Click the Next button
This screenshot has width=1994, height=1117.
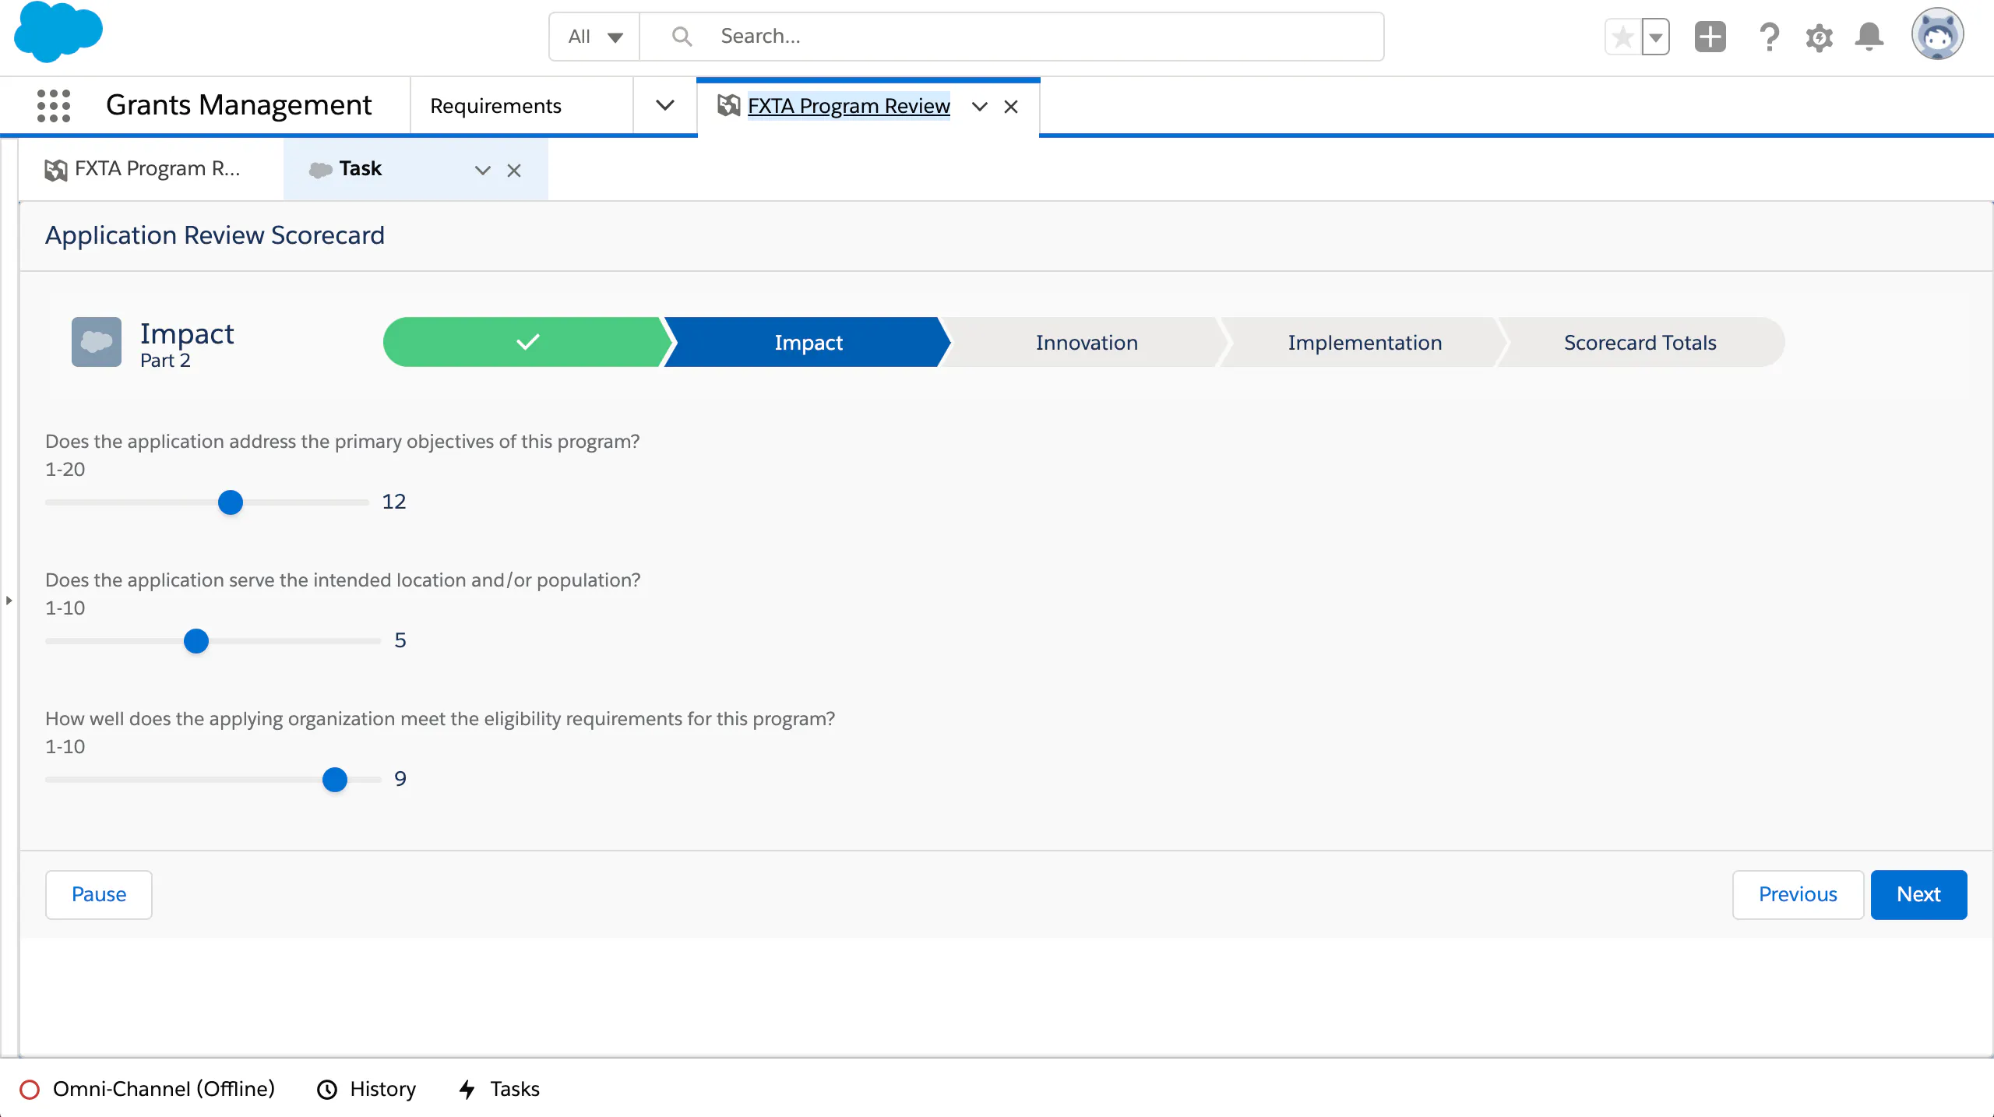point(1918,894)
